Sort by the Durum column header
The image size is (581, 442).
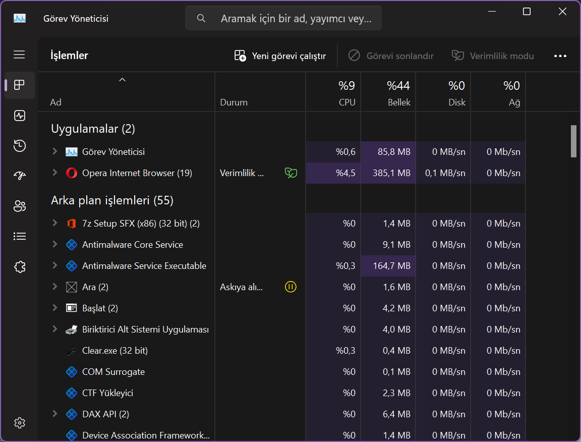pos(260,92)
